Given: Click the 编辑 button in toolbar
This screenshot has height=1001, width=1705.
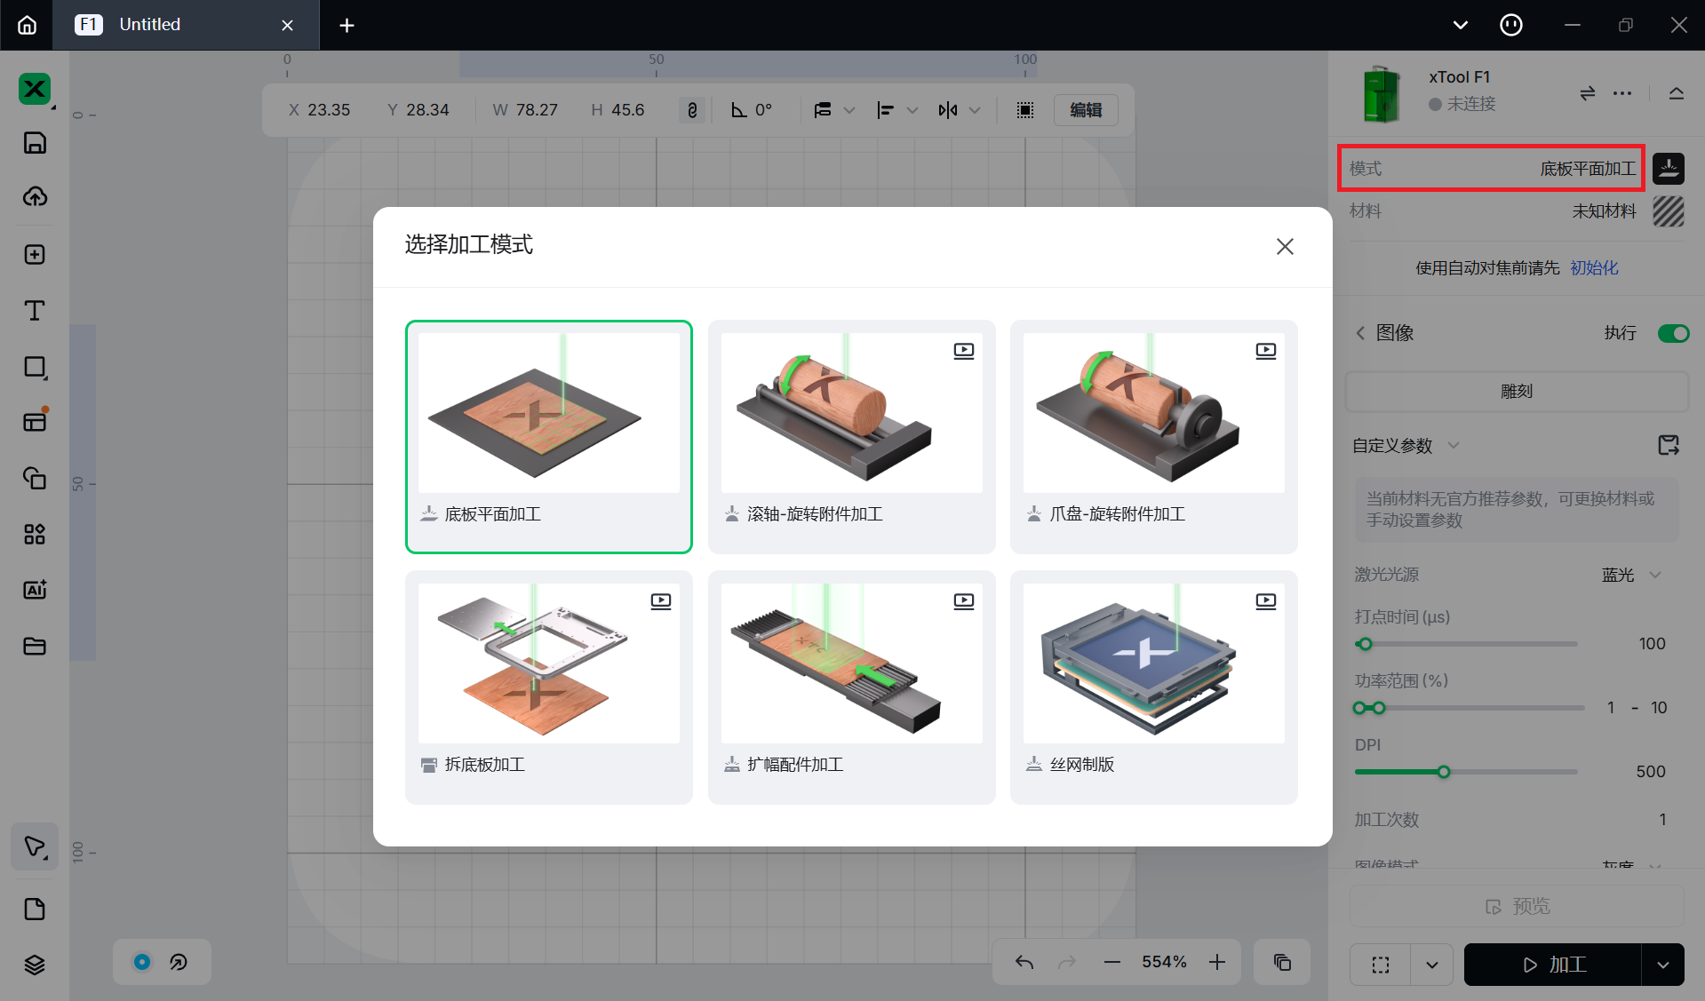Looking at the screenshot, I should tap(1086, 110).
